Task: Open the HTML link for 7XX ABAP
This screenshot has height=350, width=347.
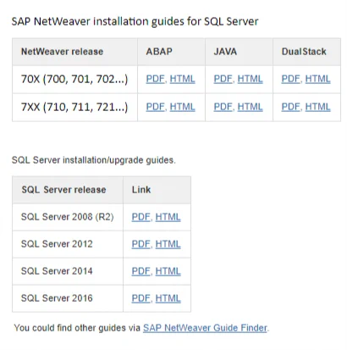Action: [182, 107]
